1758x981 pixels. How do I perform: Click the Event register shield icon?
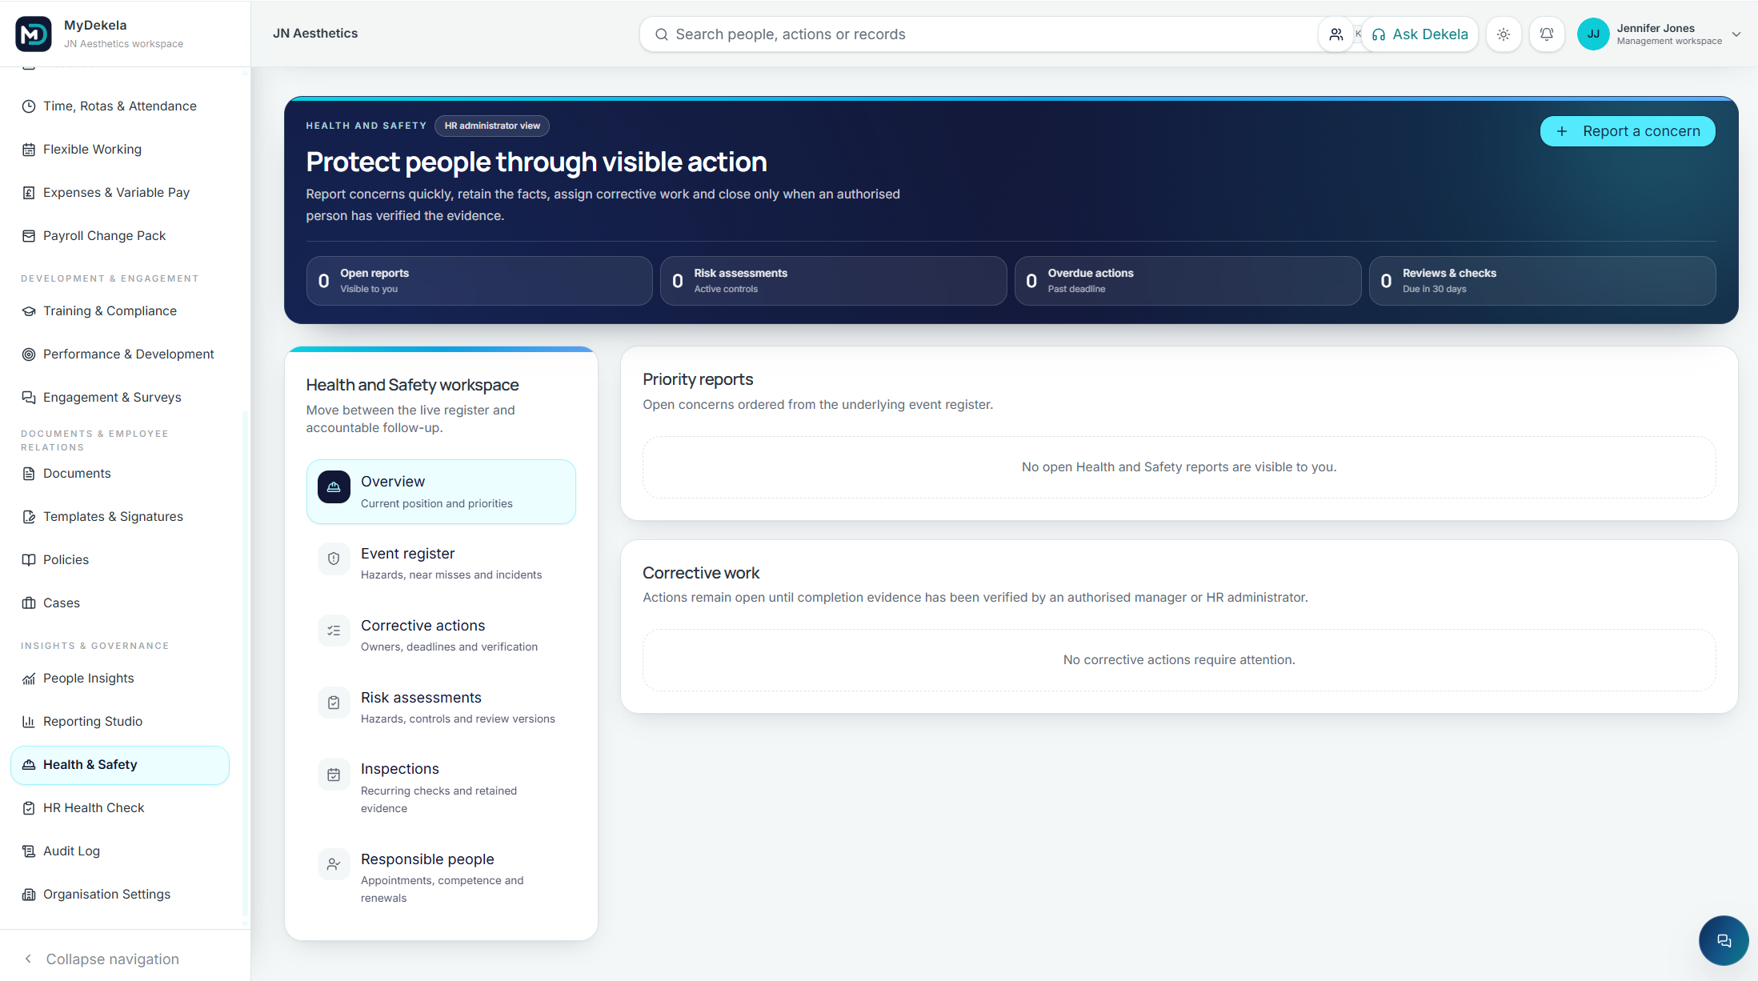[x=334, y=559]
